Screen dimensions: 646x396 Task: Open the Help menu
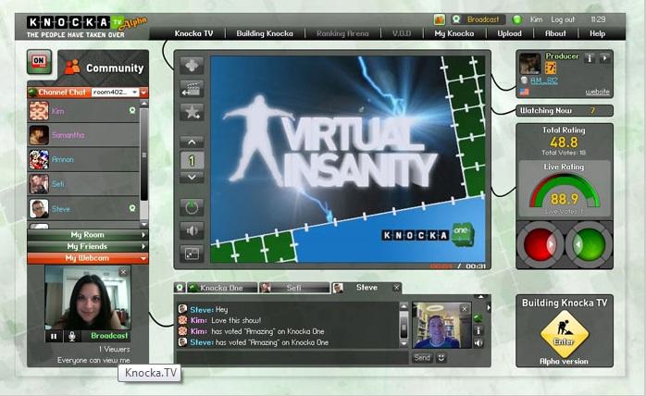pos(597,34)
